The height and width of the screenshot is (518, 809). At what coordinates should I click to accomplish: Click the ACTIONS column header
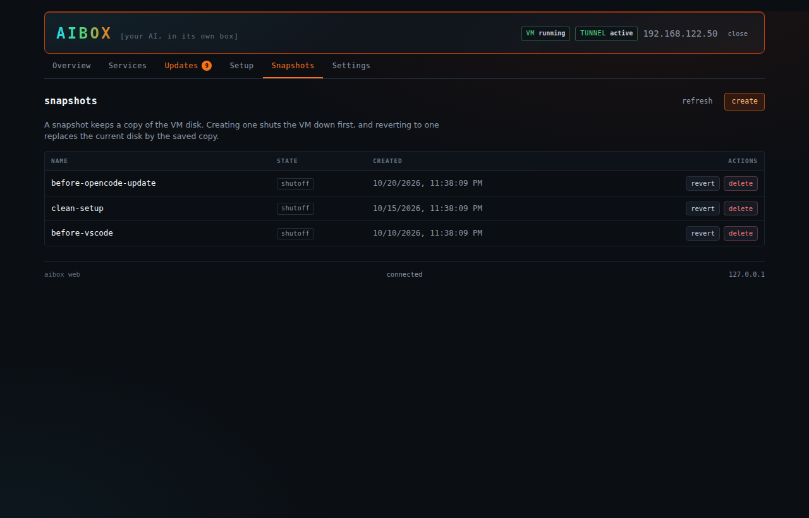tap(743, 161)
